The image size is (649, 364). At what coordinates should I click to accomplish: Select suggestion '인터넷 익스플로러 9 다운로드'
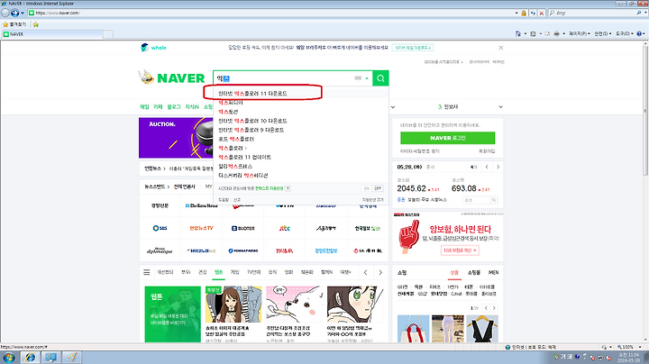tap(251, 130)
